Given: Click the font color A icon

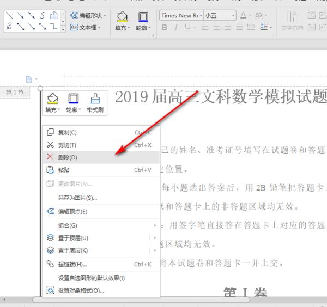Looking at the screenshot, I should tap(243, 15).
